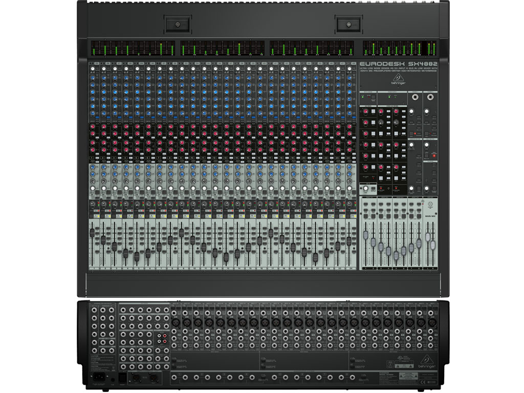Click the left lamp socket on top edge
Viewport: 524px width, 393px height.
click(x=177, y=25)
